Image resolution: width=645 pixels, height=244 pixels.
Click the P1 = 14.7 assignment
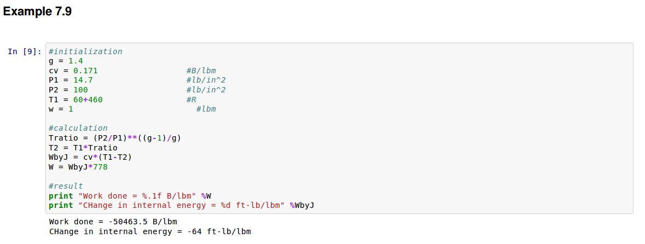71,80
